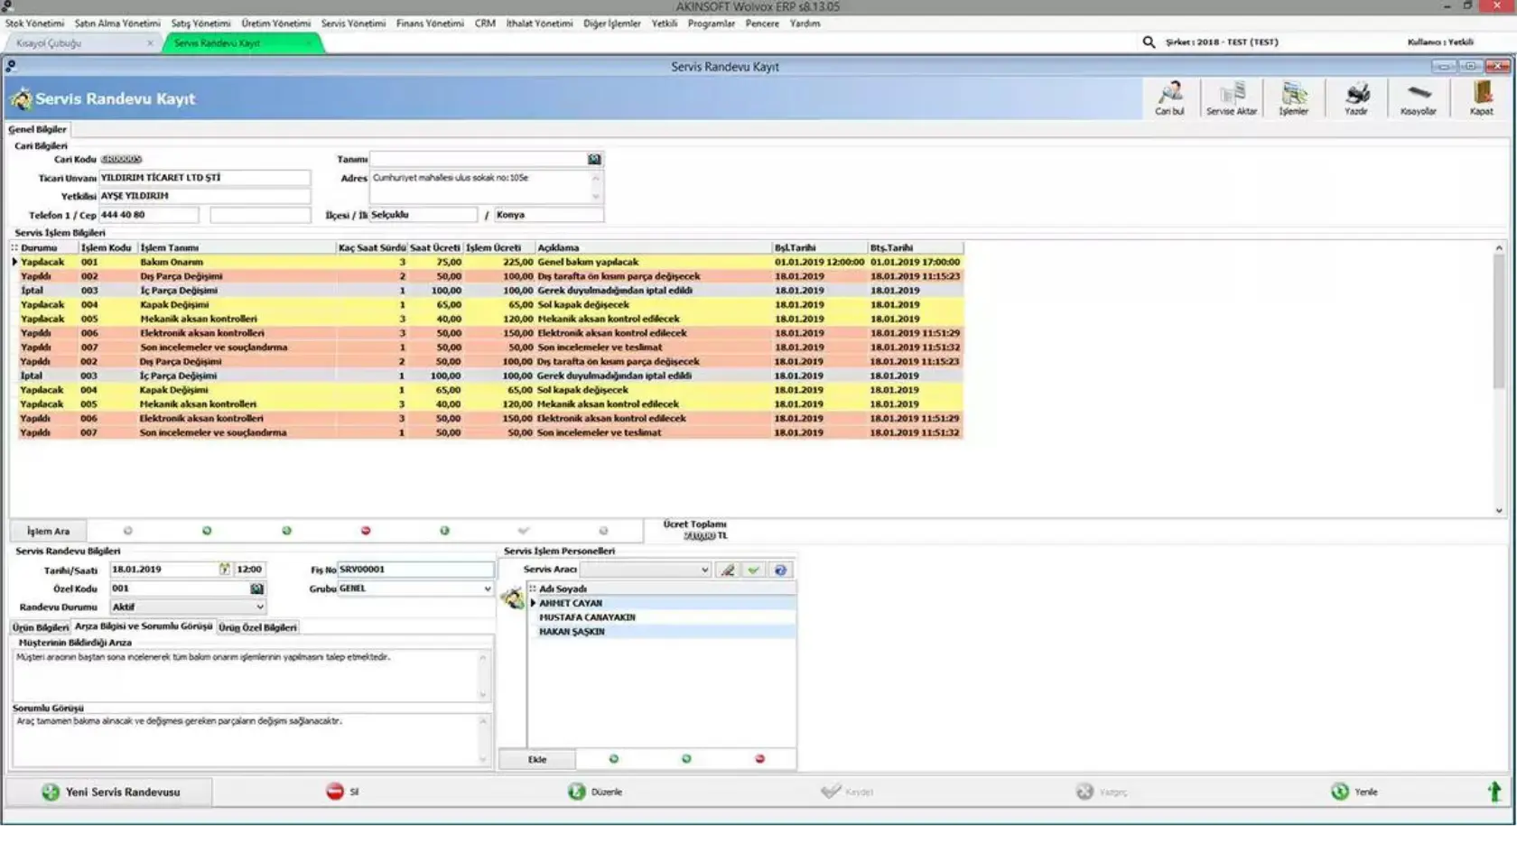The height and width of the screenshot is (853, 1517).
Task: Click the grayed-out Vazgeç button
Action: coord(1102,792)
